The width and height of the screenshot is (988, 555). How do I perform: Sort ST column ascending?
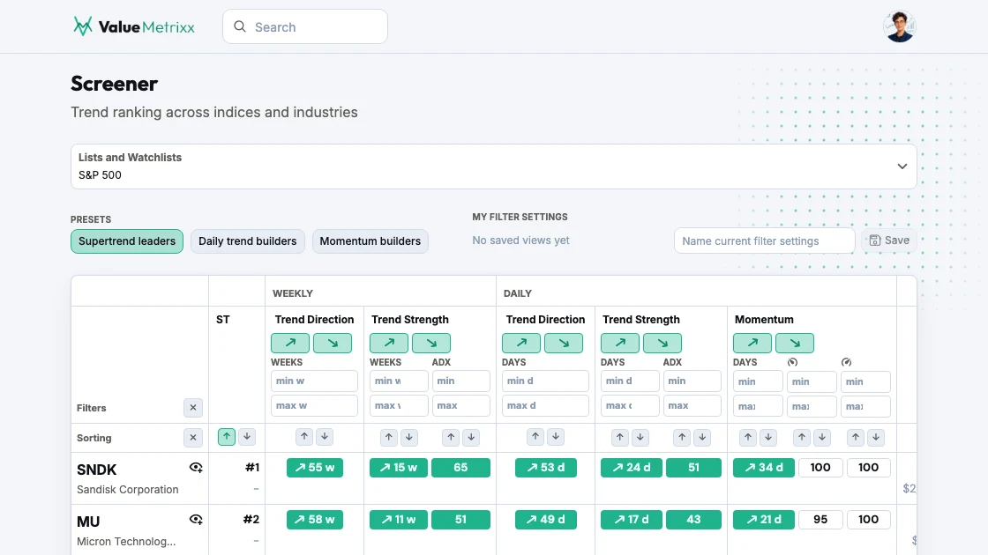(226, 436)
